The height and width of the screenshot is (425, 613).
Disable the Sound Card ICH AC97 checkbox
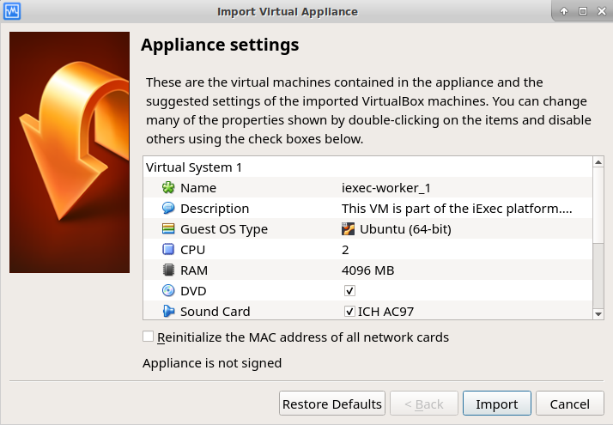[349, 312]
